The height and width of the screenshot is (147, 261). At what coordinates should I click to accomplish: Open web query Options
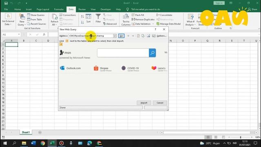click(161, 36)
